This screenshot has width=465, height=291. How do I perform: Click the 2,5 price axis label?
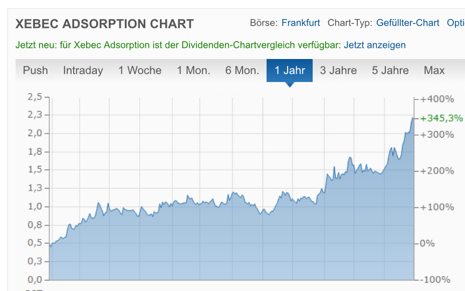pos(35,97)
